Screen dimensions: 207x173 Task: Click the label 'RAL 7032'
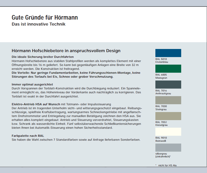pos(161,122)
